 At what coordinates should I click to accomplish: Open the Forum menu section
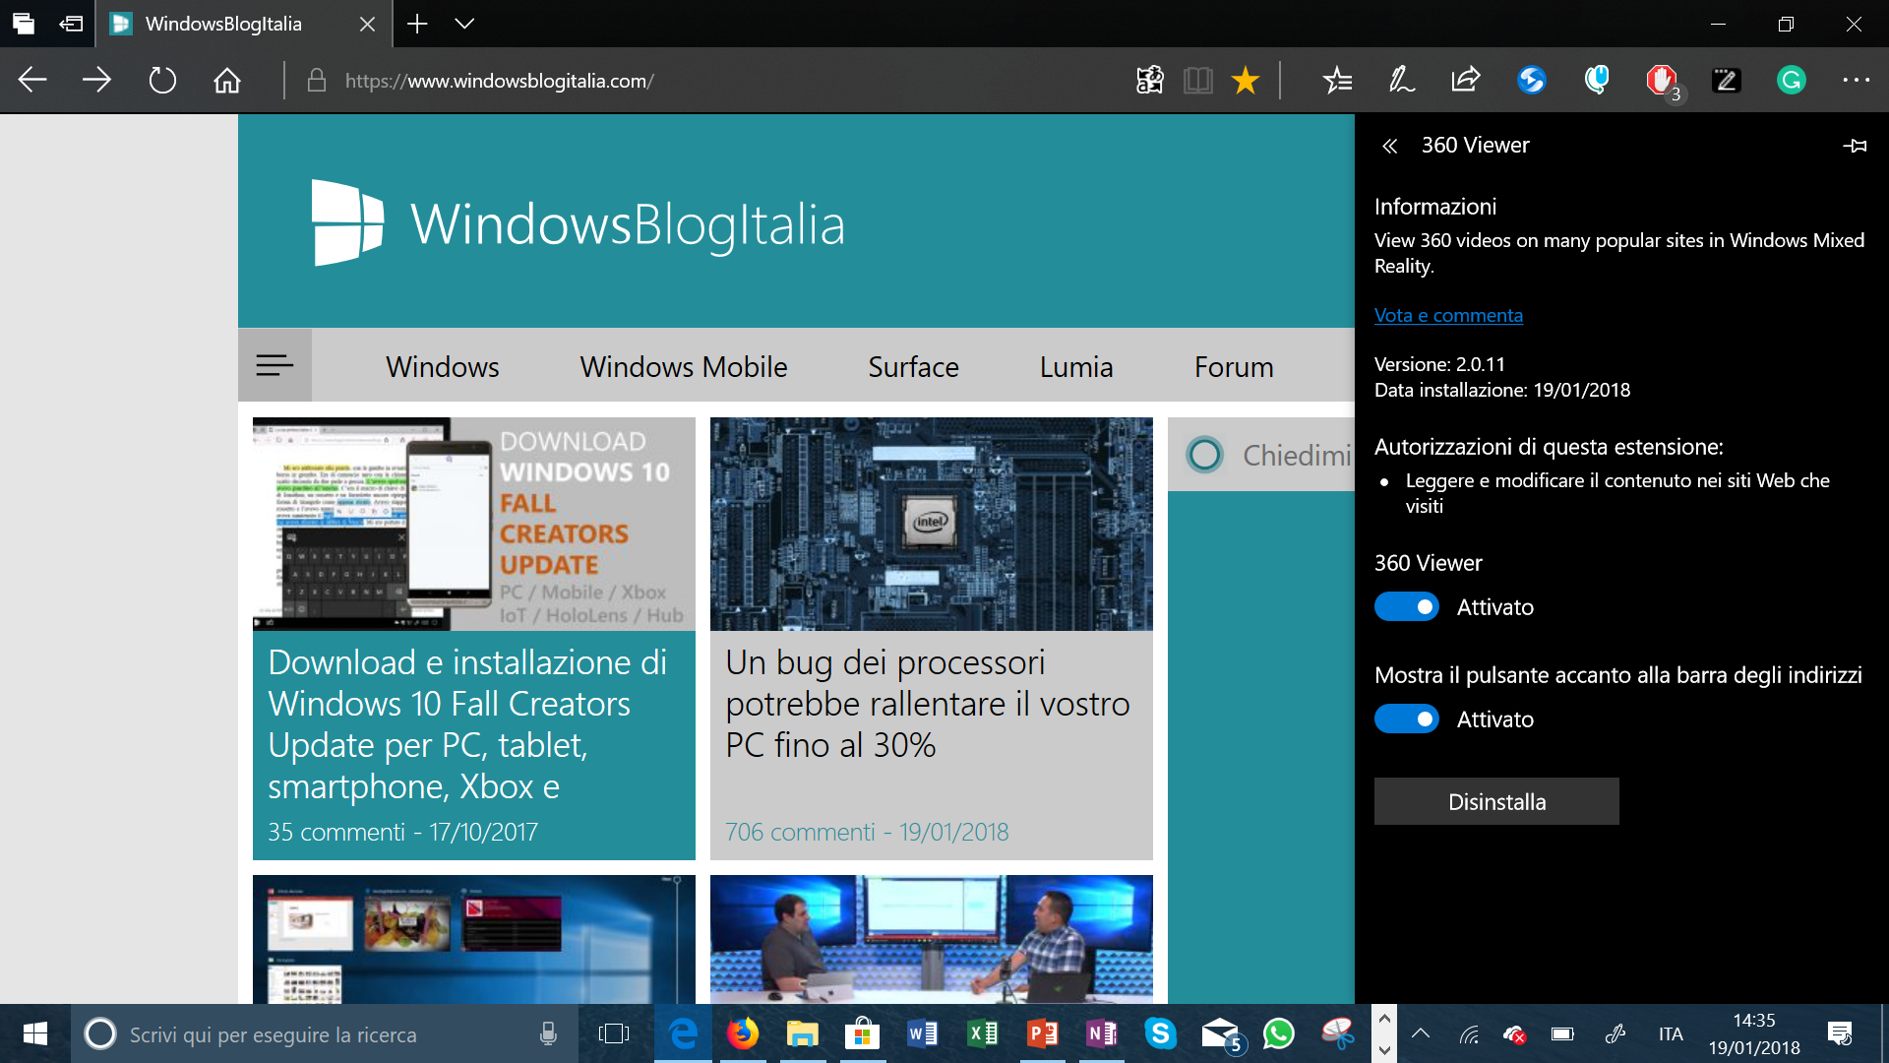[x=1234, y=367]
